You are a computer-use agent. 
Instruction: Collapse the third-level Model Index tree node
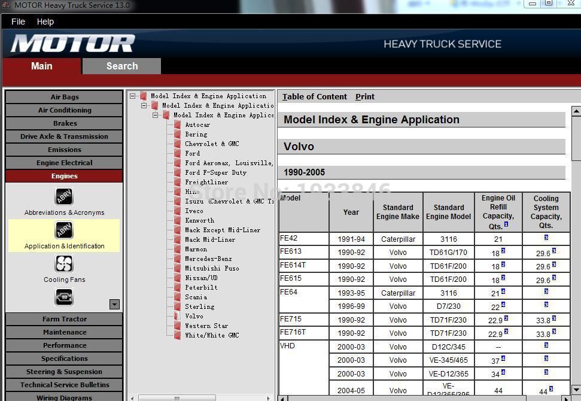(156, 115)
